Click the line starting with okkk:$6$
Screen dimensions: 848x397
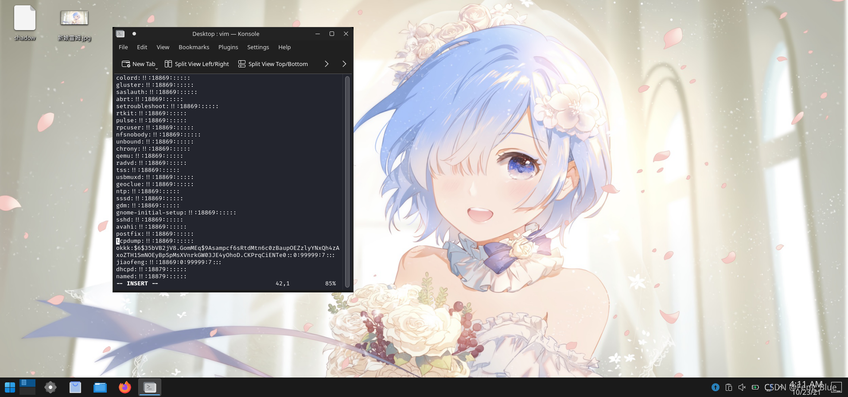pyautogui.click(x=228, y=248)
